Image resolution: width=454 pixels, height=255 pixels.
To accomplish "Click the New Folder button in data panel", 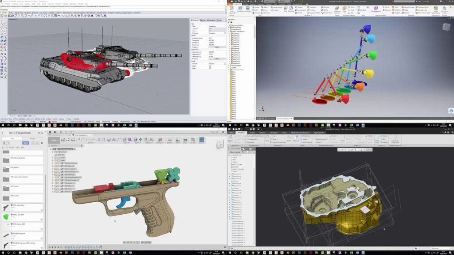I will tap(35, 143).
